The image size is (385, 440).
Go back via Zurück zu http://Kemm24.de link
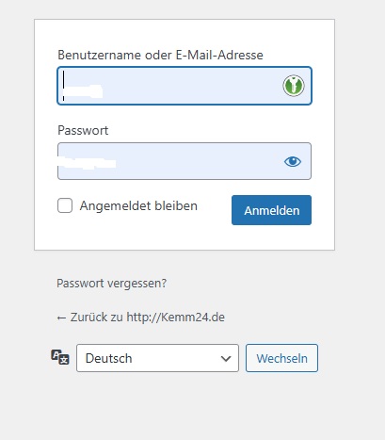[140, 318]
